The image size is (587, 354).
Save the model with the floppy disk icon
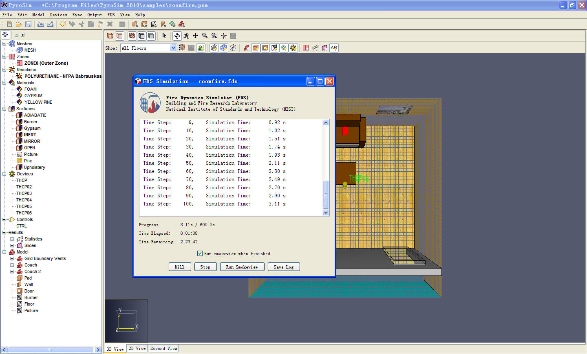pos(28,24)
